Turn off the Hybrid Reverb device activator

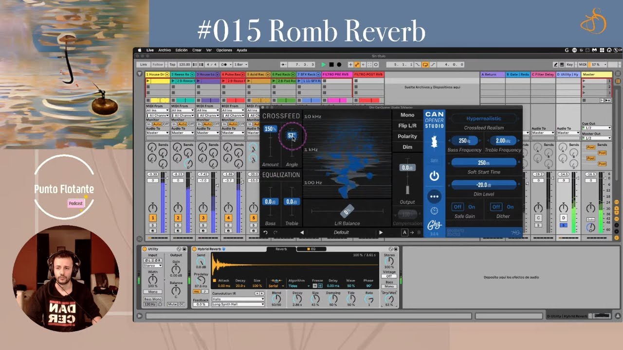pyautogui.click(x=194, y=249)
